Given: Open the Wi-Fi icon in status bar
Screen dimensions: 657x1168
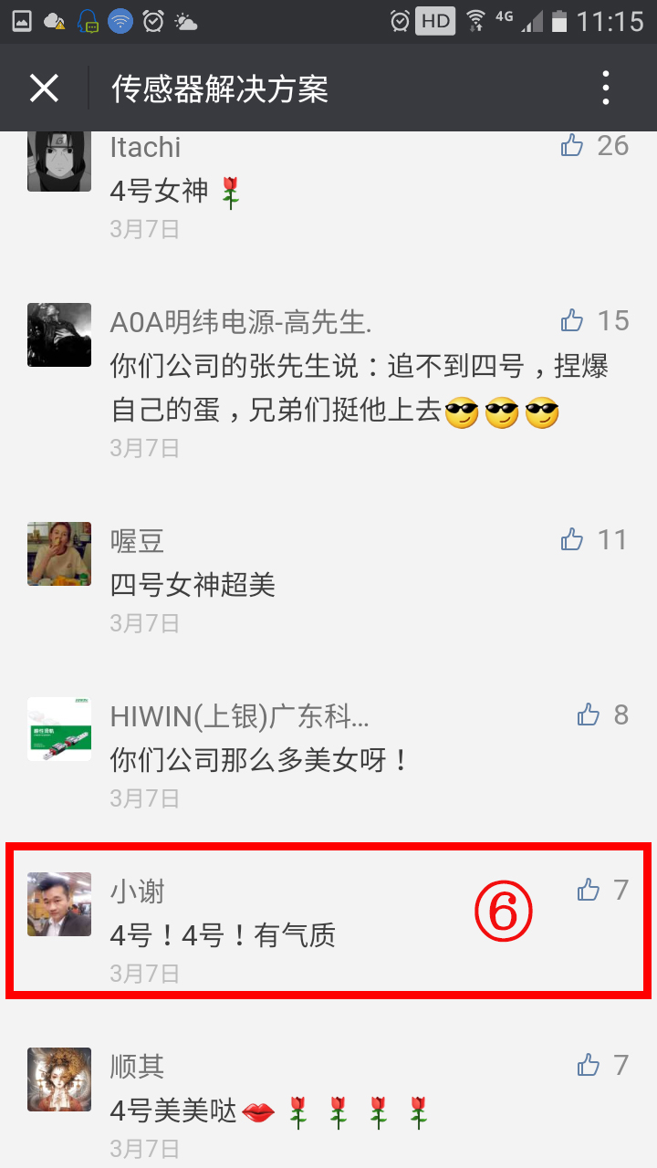Looking at the screenshot, I should (x=475, y=21).
